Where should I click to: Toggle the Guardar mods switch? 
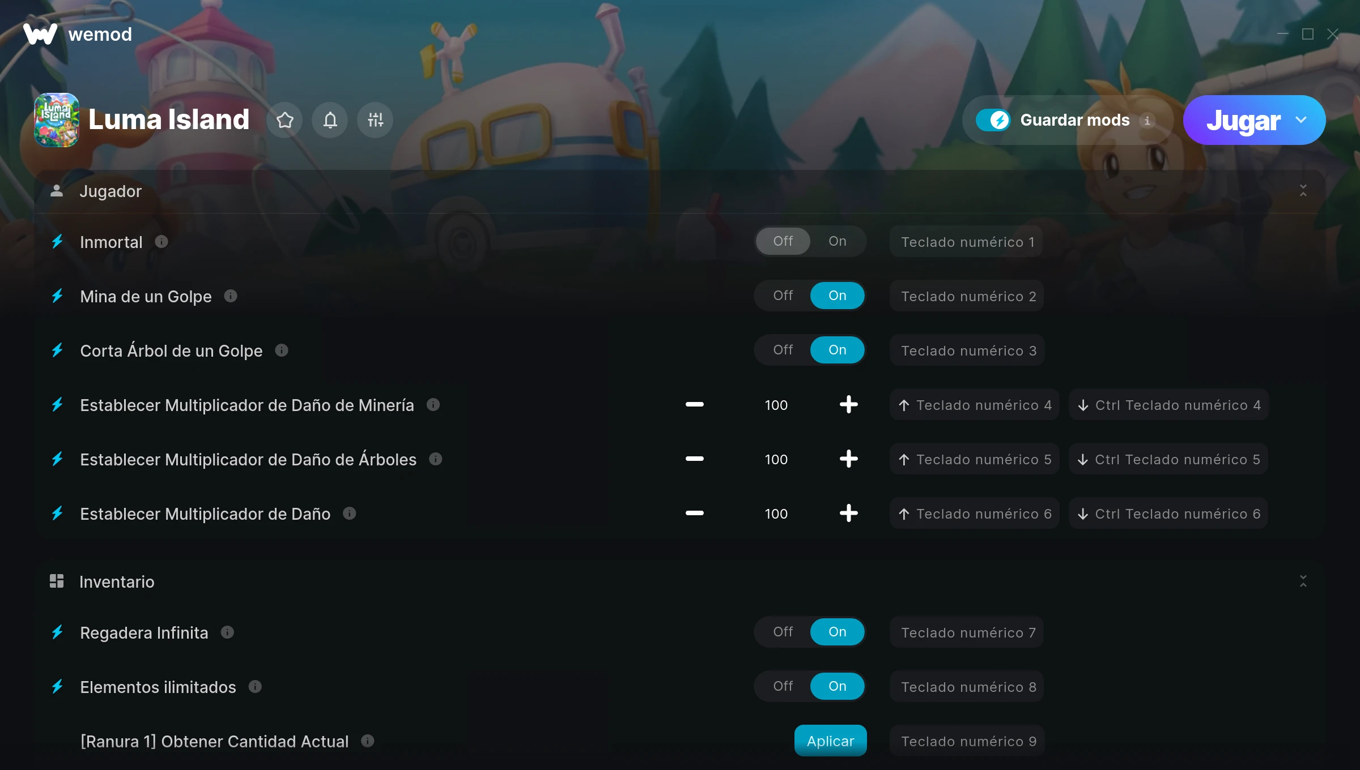click(993, 120)
